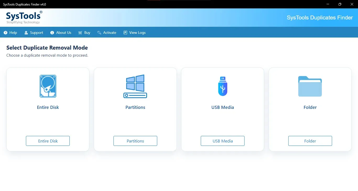
Task: Click the Support person icon
Action: tap(26, 33)
